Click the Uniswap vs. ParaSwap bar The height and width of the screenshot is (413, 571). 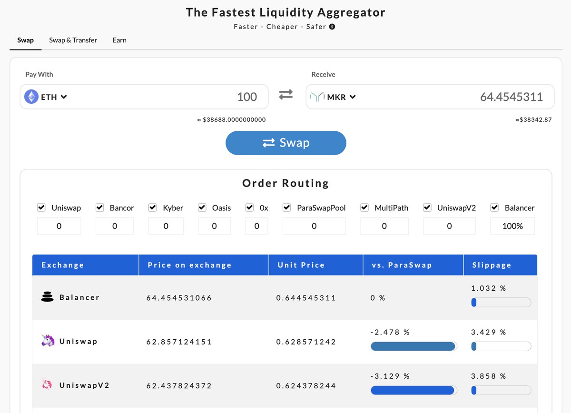[x=413, y=346]
